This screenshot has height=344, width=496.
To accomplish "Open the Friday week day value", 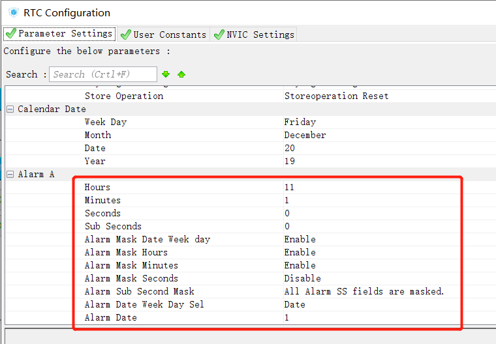I will coord(300,122).
